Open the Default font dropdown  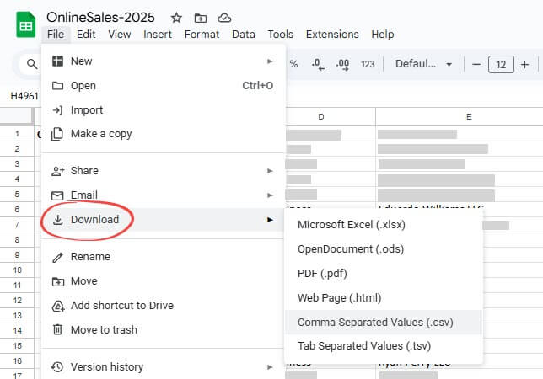(423, 64)
